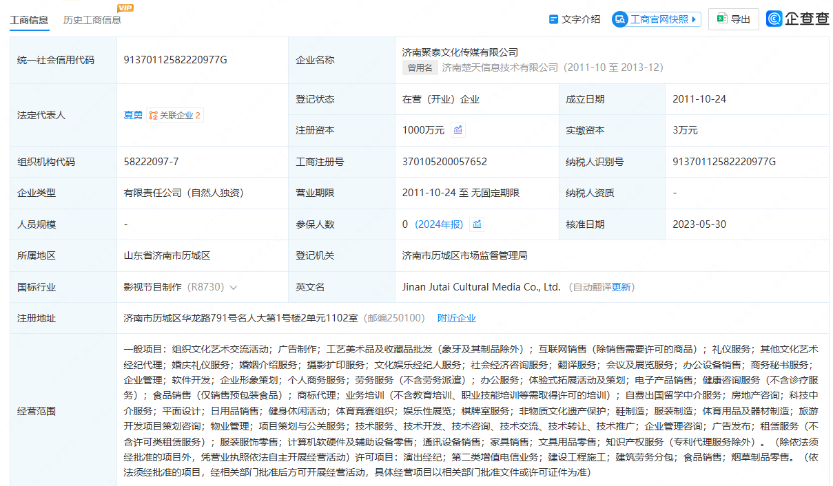Click 更新 next to the English name
This screenshot has height=486, width=833.
621,287
